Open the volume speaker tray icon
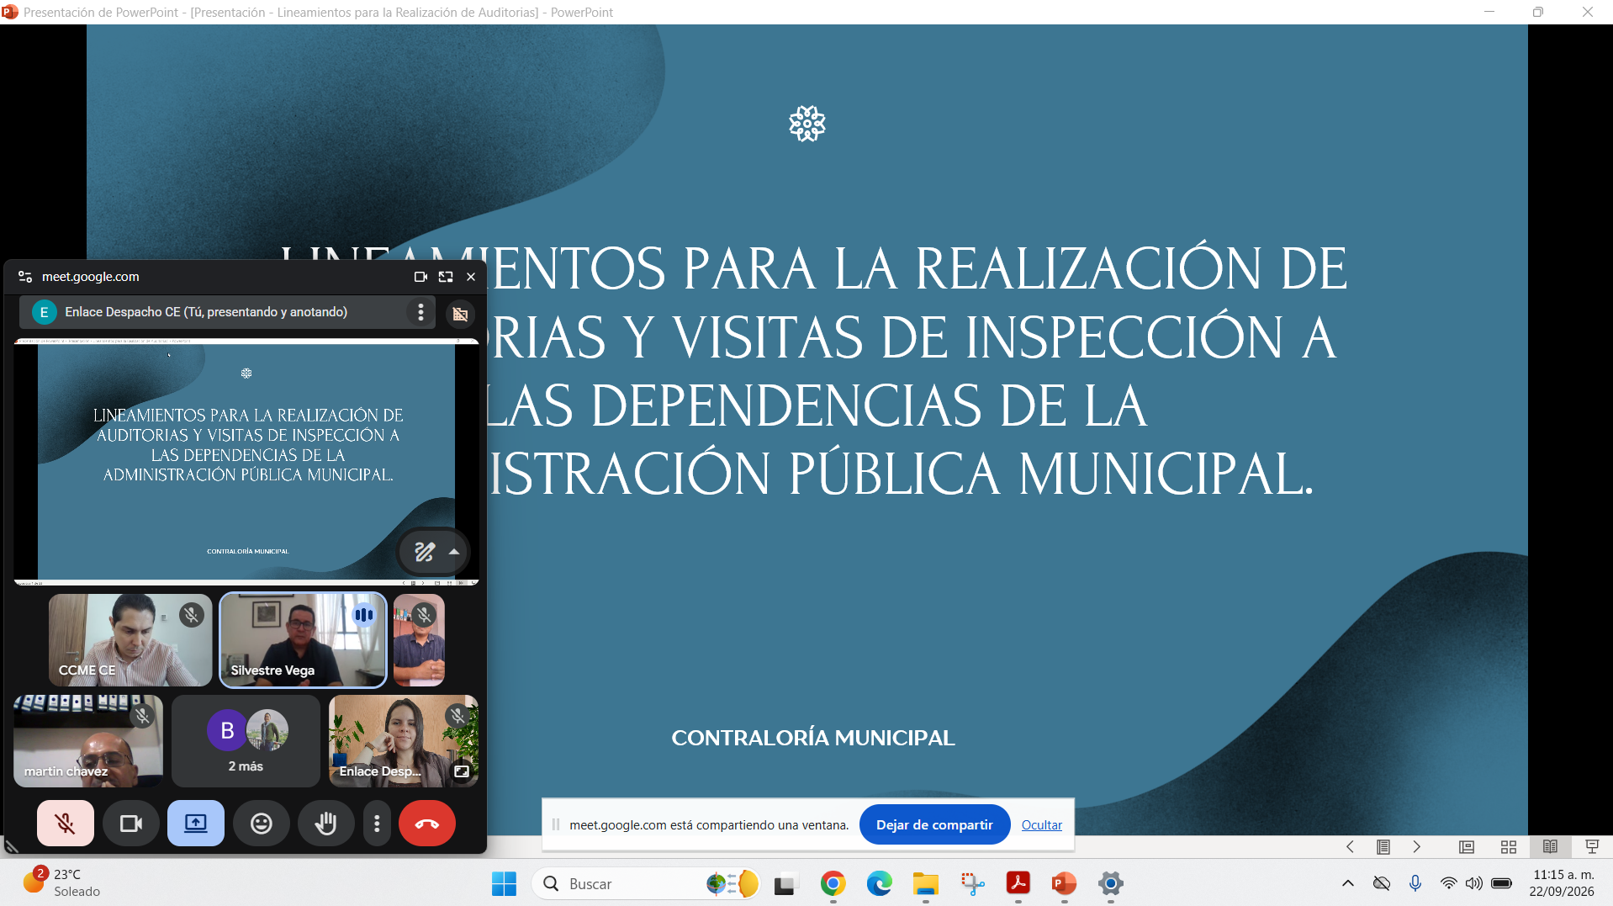 click(1474, 883)
